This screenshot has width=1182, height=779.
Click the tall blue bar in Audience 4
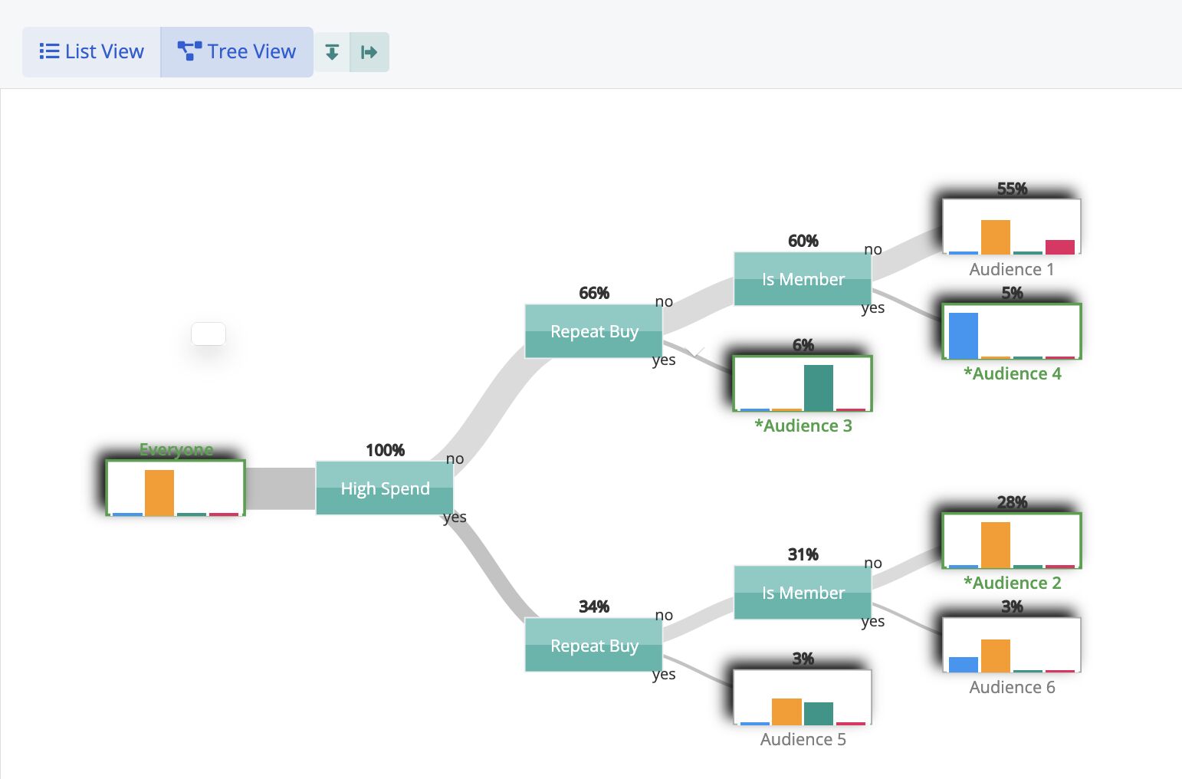point(964,336)
